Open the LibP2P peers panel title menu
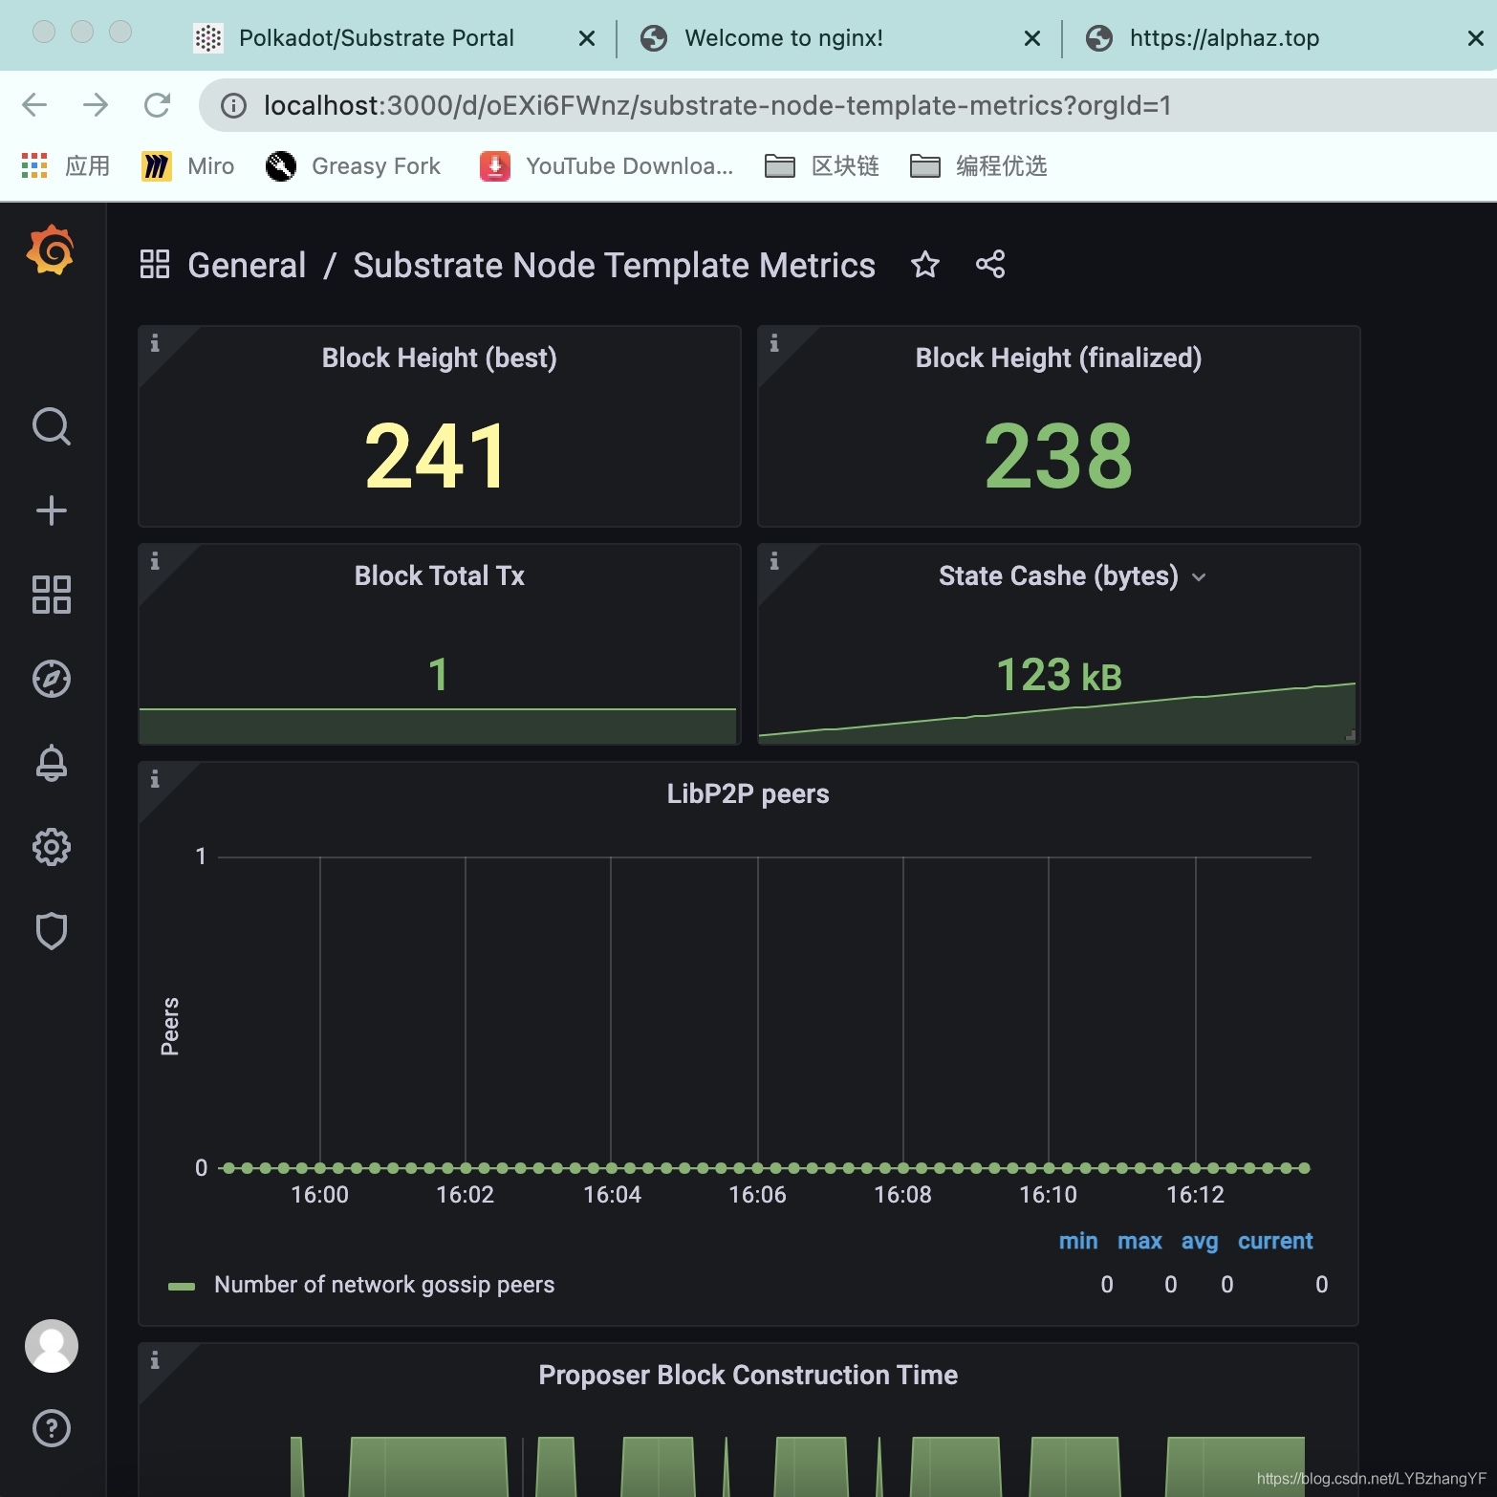 tap(748, 793)
